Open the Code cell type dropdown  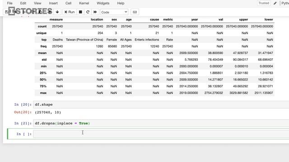tap(114, 12)
